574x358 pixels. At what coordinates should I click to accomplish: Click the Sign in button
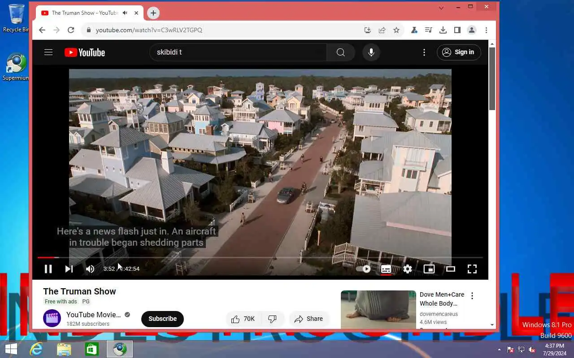click(x=459, y=52)
